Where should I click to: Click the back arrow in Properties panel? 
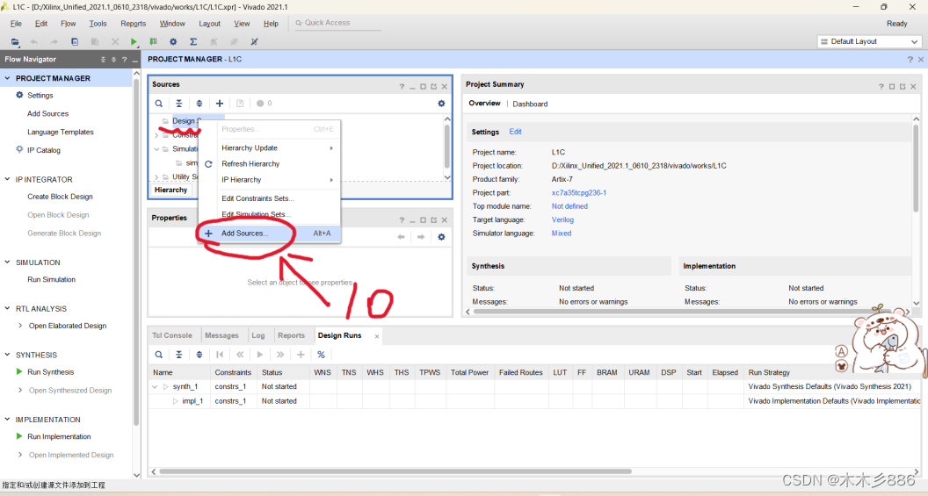click(402, 237)
